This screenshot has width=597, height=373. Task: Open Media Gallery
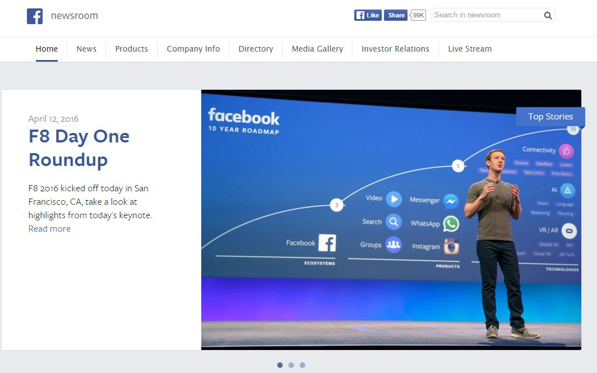[x=317, y=49]
